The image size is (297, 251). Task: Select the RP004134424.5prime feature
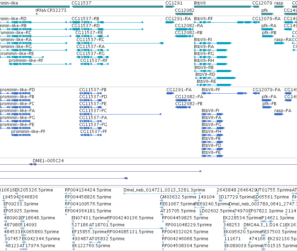click(x=88, y=190)
